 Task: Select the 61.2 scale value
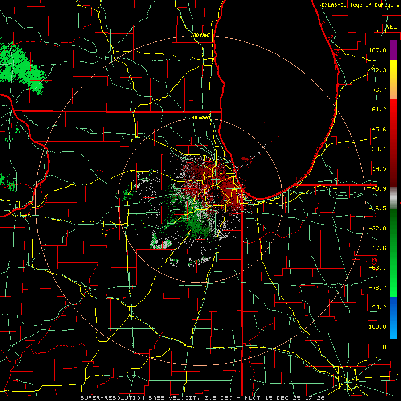[x=379, y=110]
